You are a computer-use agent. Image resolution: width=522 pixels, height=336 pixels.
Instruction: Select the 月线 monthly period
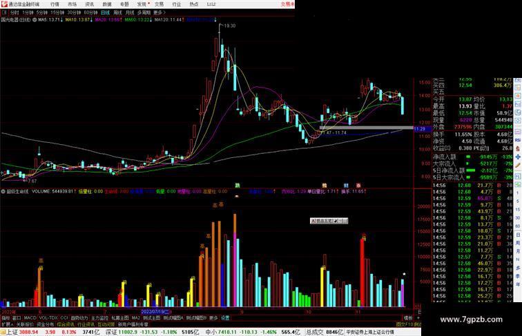pyautogui.click(x=130, y=12)
